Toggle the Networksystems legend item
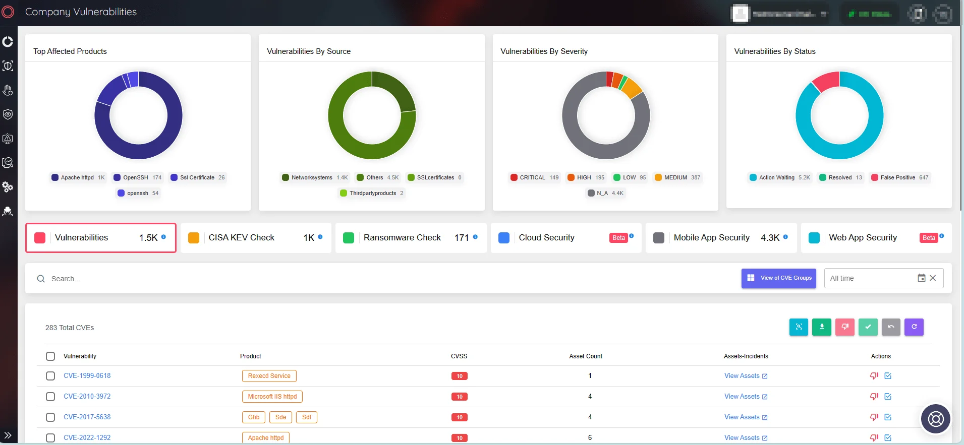 (x=315, y=177)
